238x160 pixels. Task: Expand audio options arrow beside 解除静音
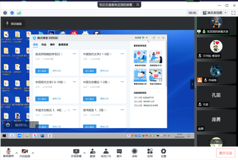[x=17, y=153]
